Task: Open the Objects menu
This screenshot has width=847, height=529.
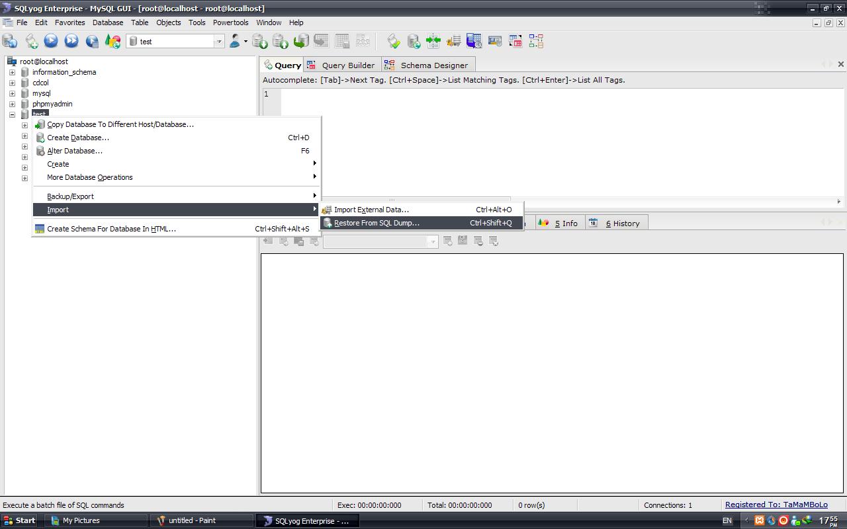Action: click(168, 22)
